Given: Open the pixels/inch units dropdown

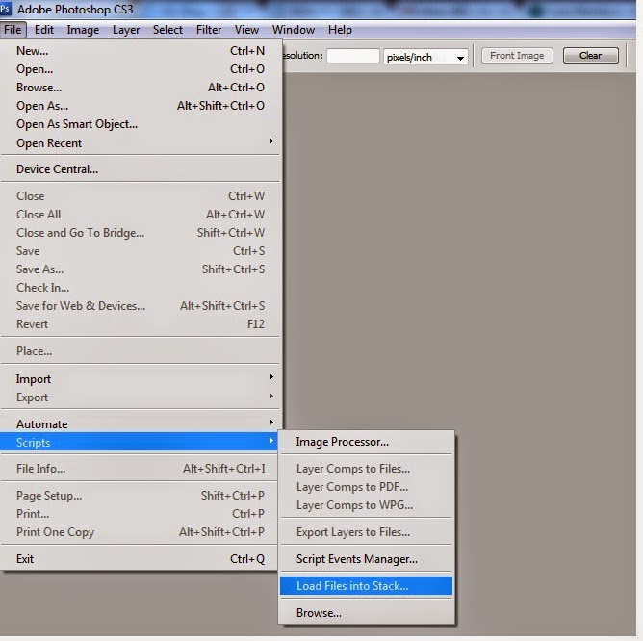Looking at the screenshot, I should click(x=425, y=57).
